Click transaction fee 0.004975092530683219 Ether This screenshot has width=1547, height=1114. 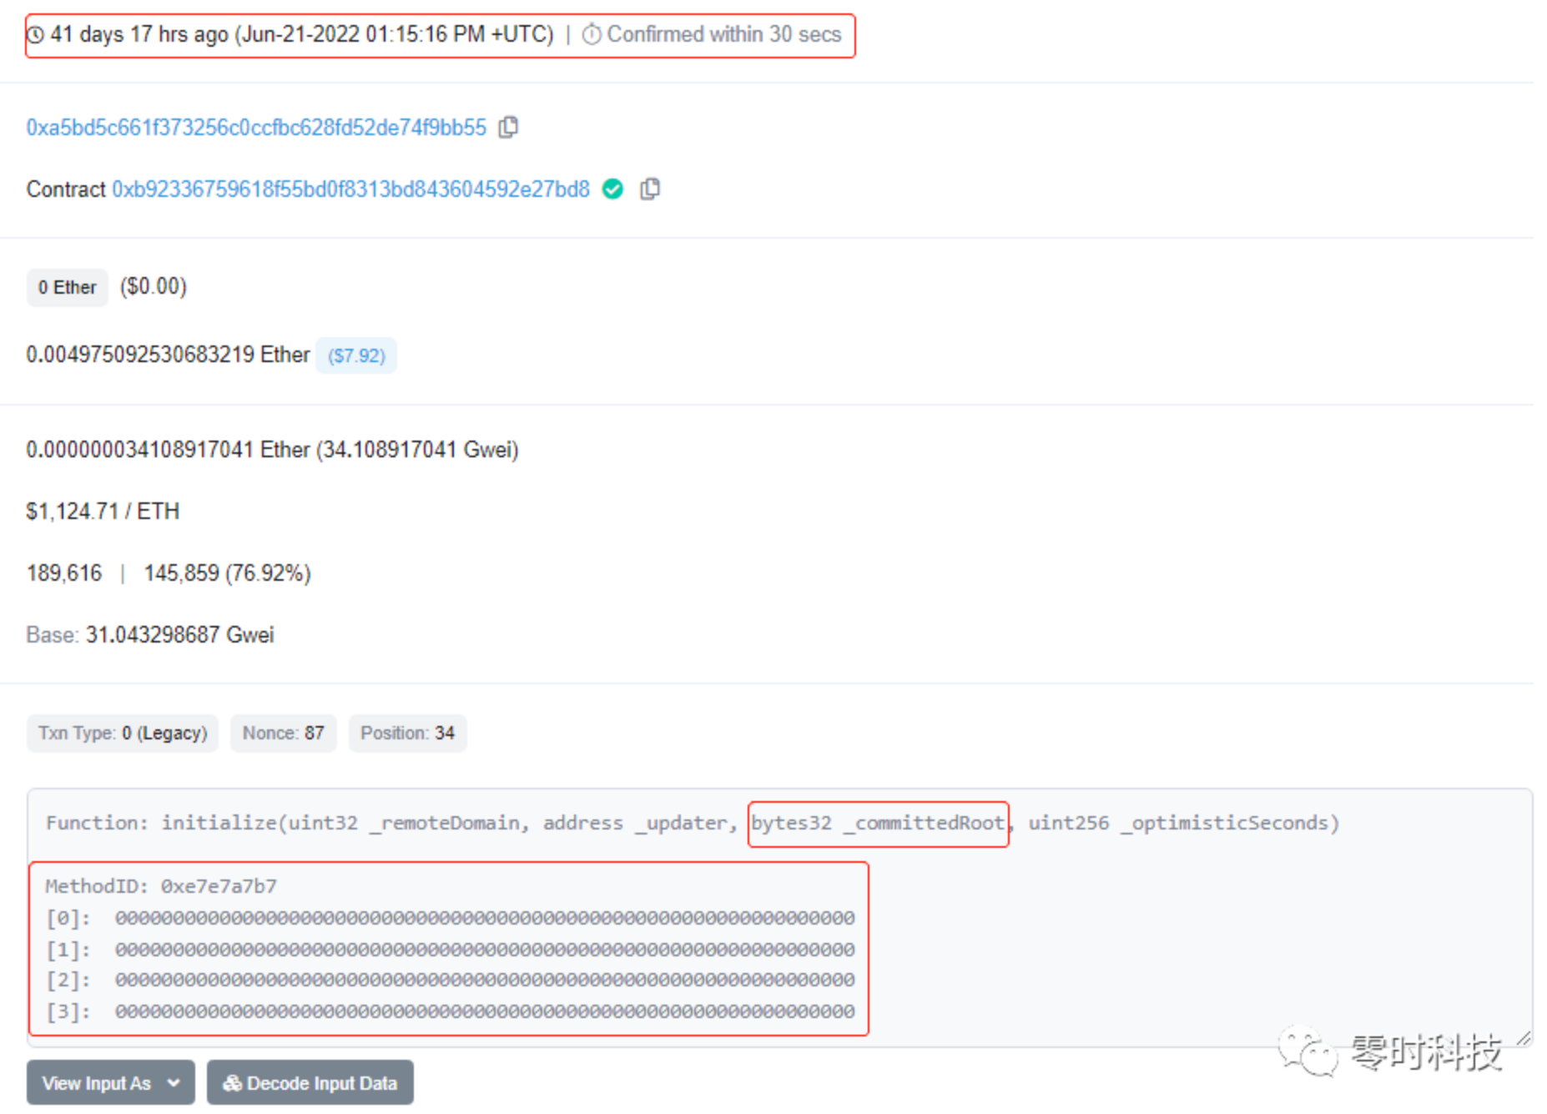[168, 355]
